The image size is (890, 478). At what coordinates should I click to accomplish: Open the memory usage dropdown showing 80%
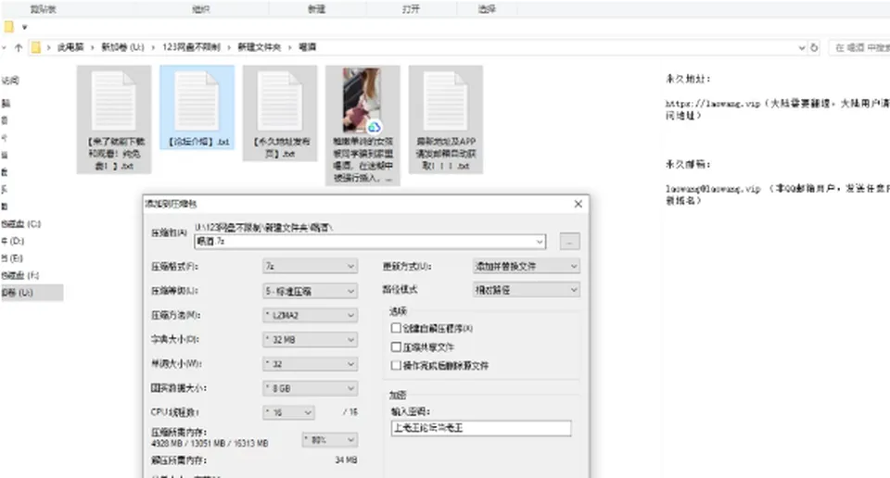coord(330,439)
